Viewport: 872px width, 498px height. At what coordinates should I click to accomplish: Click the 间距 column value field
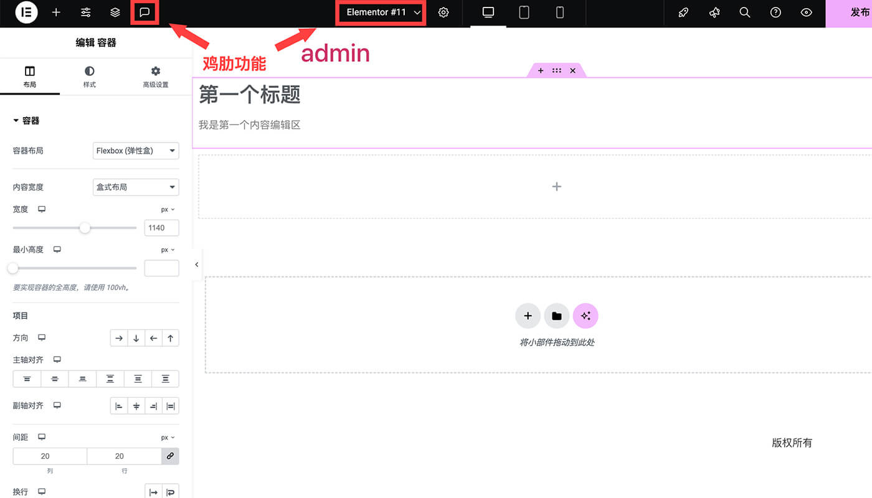tap(50, 456)
